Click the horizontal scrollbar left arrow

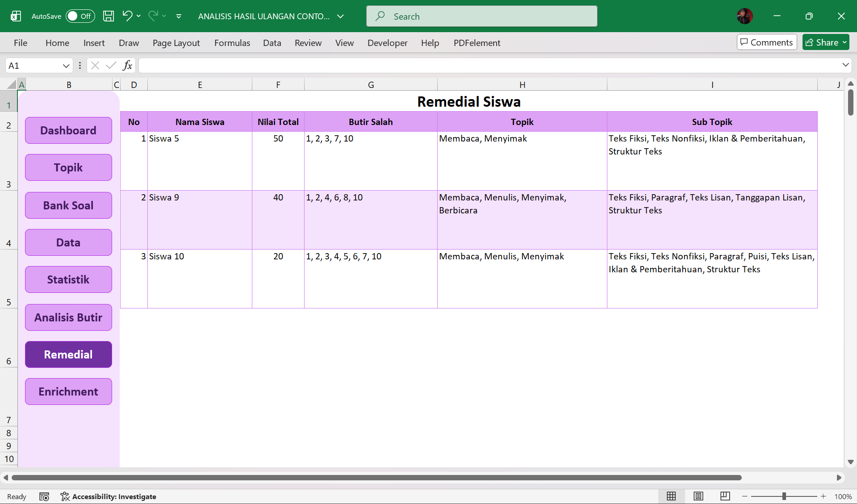(5, 478)
